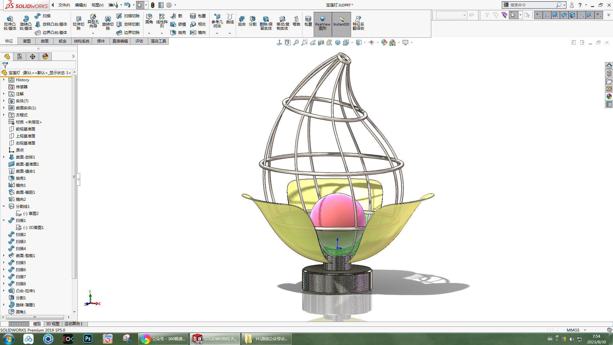
Task: Choose the 筋 rib tool
Action: pos(176,16)
